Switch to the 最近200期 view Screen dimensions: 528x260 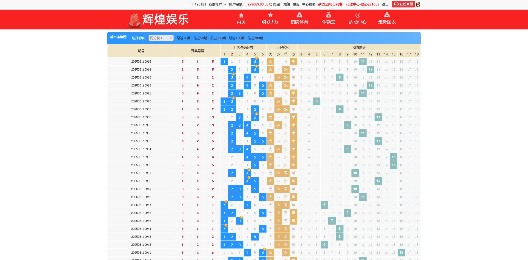[x=255, y=38]
